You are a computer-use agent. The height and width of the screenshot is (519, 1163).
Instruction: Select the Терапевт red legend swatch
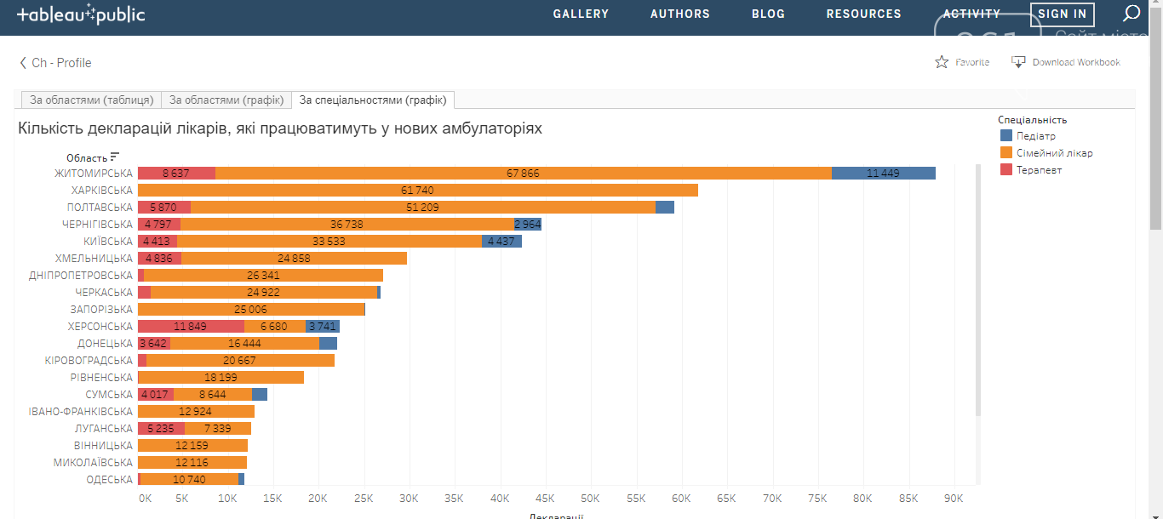pos(1006,170)
